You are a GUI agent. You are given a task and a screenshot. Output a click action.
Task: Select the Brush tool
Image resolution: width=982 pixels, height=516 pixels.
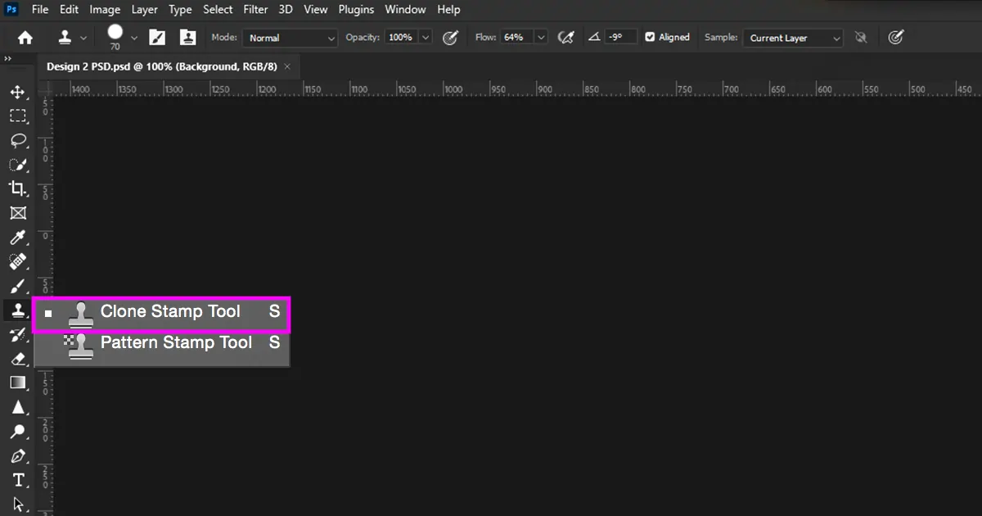[19, 286]
